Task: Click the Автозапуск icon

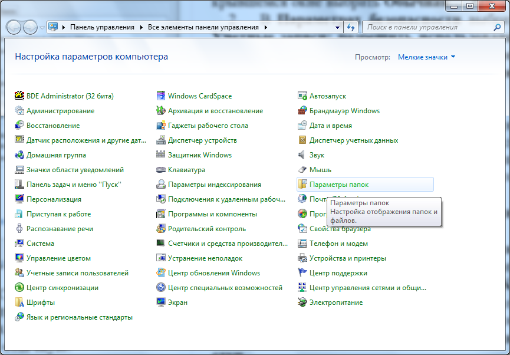Action: click(x=302, y=96)
